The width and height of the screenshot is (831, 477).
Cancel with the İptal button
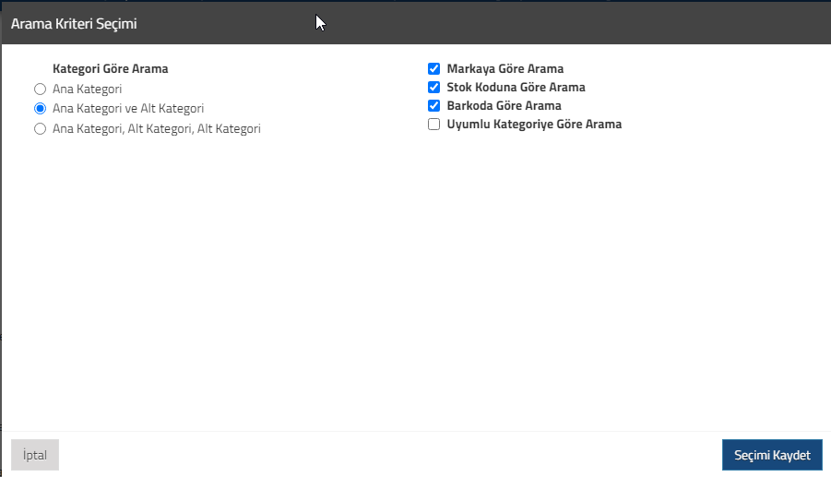pyautogui.click(x=35, y=455)
